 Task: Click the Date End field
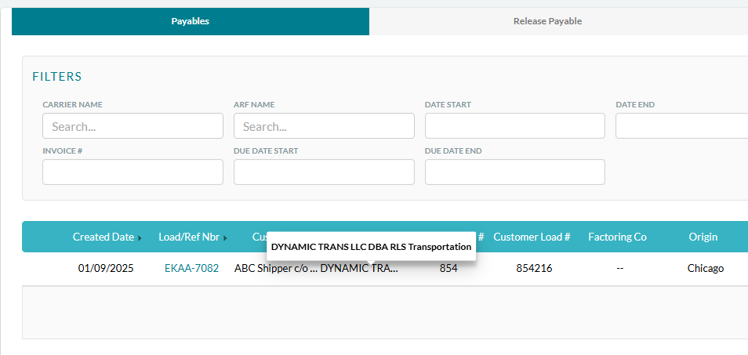(681, 126)
